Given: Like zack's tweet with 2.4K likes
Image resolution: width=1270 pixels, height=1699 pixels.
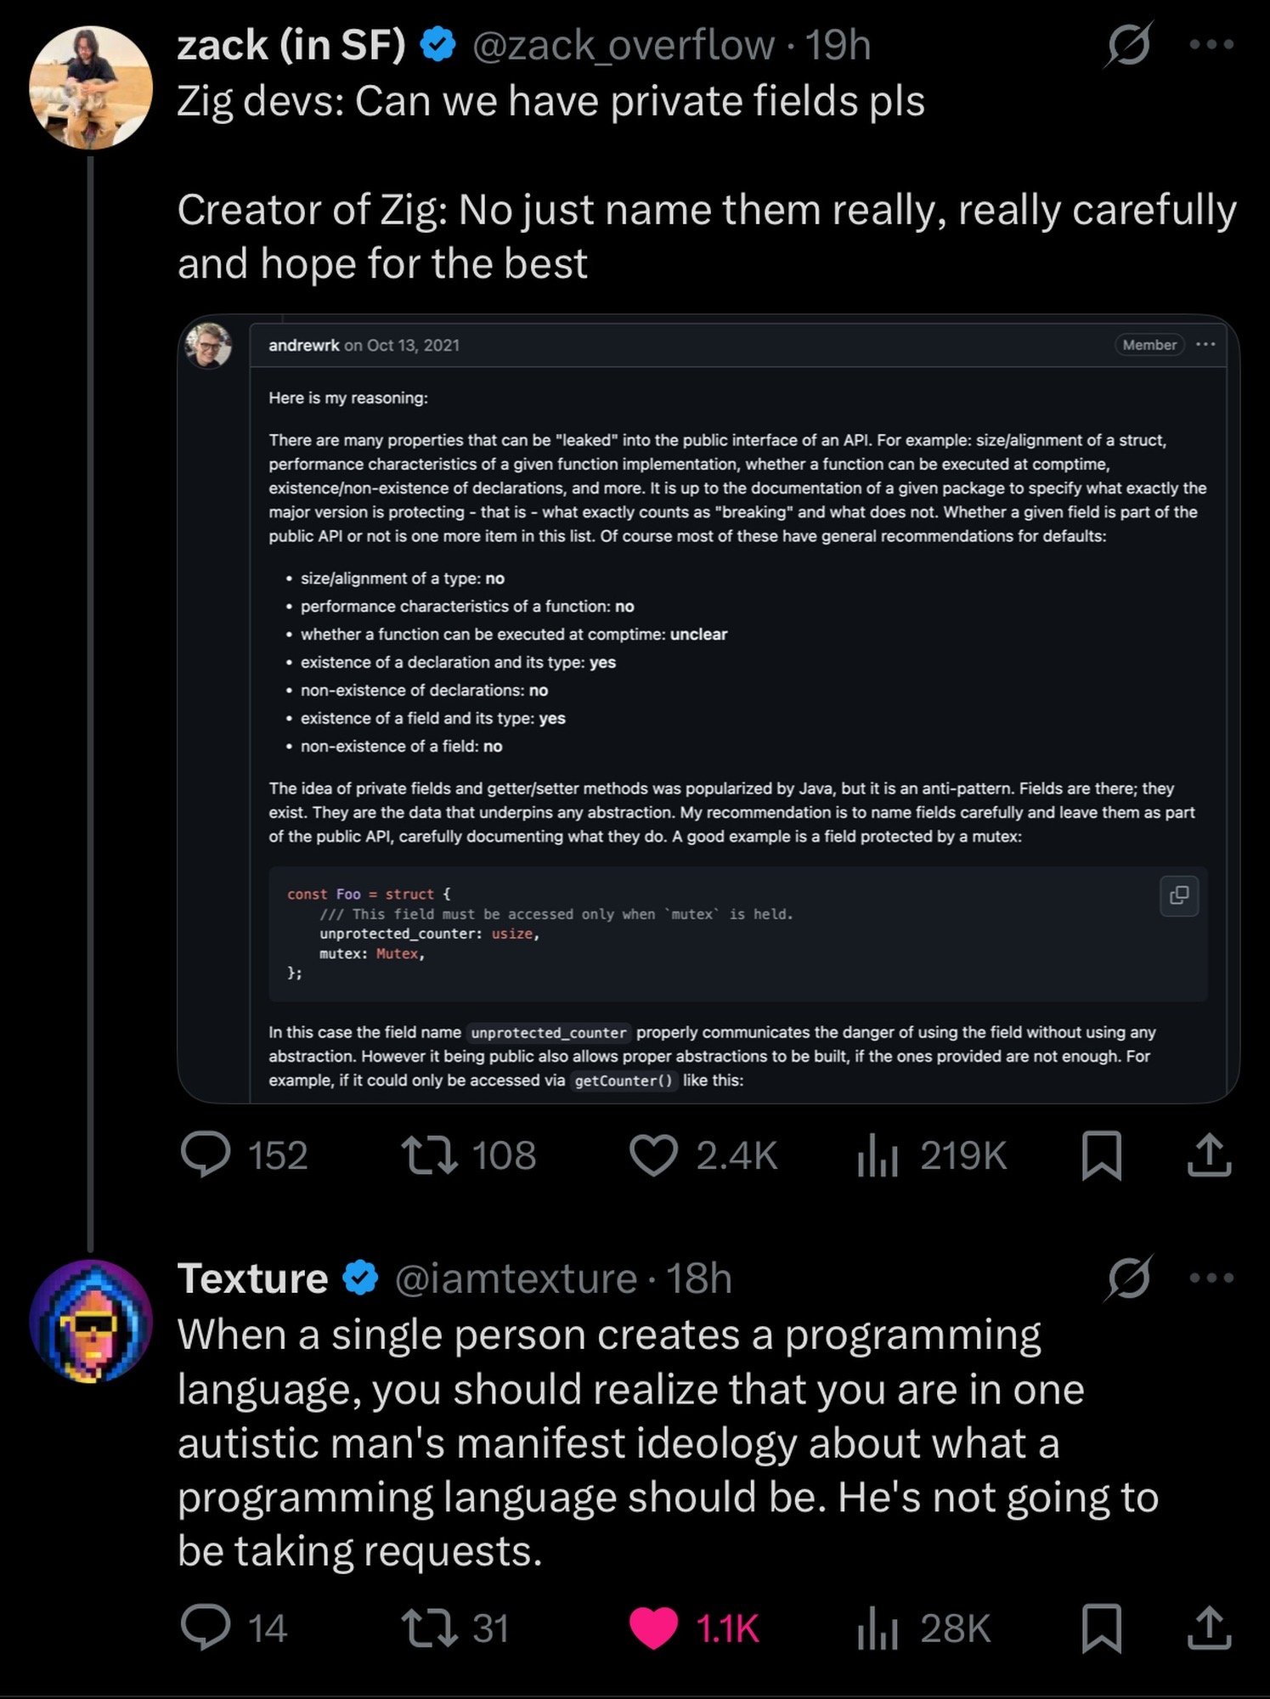Looking at the screenshot, I should (653, 1155).
